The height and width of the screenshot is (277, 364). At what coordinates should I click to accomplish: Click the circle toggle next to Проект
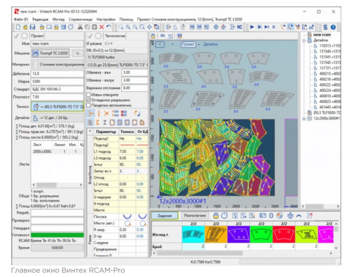[x=24, y=36]
